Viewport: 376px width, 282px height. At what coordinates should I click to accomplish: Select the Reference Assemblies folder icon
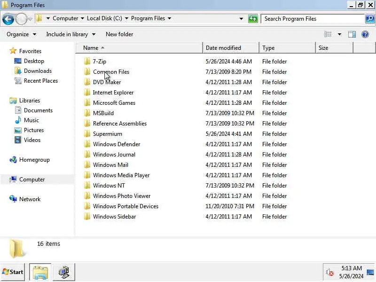point(87,123)
